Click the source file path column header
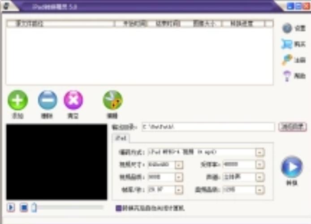Screen dimensions: 311x224 tap(60, 24)
